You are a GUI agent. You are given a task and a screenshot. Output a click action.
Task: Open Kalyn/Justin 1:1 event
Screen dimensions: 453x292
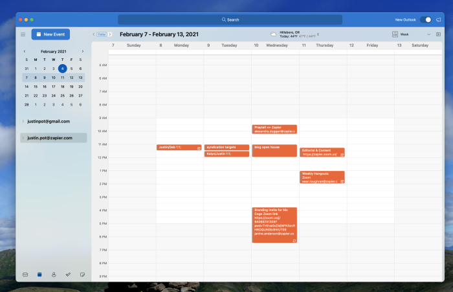(226, 154)
